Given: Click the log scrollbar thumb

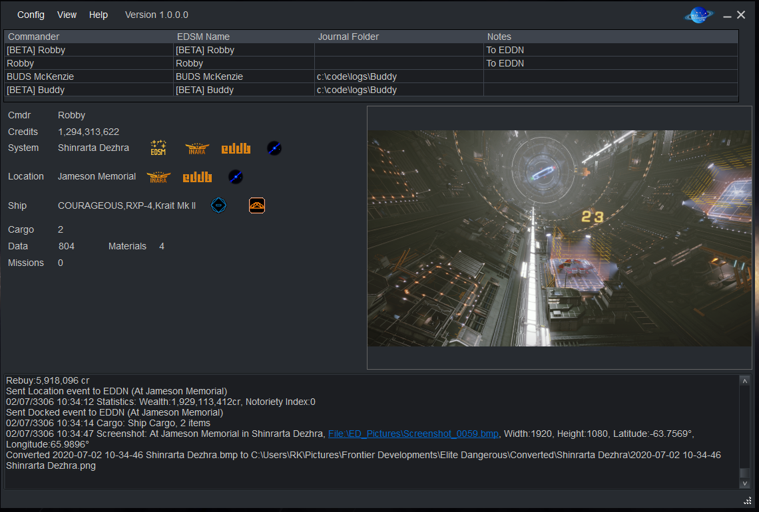Looking at the screenshot, I should click(744, 473).
